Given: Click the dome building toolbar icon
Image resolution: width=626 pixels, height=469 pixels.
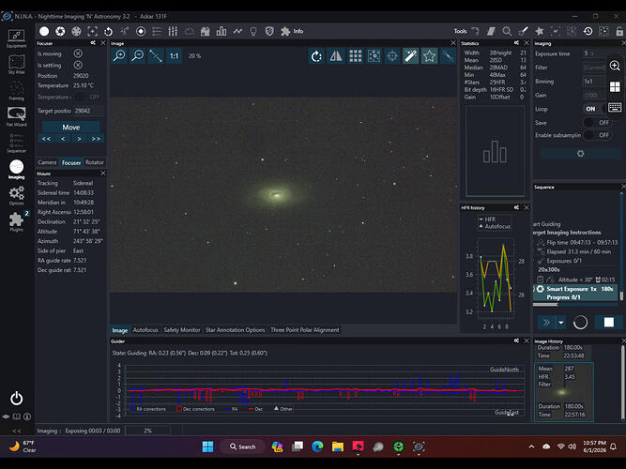Looking at the screenshot, I should pos(206,31).
